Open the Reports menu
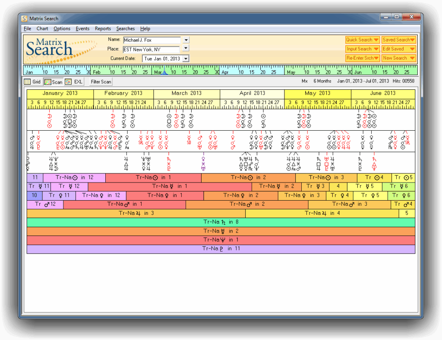The image size is (442, 340). pos(103,28)
